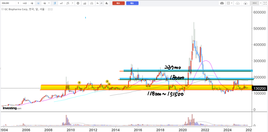
Task: Click the 006280 symbol search field
Action: coord(8,3)
